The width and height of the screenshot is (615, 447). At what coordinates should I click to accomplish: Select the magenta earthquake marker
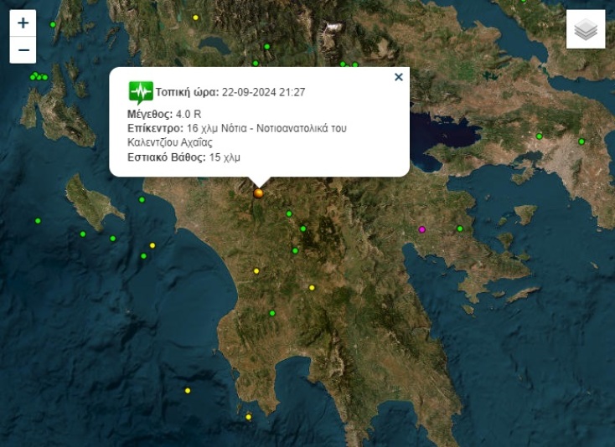coord(422,229)
